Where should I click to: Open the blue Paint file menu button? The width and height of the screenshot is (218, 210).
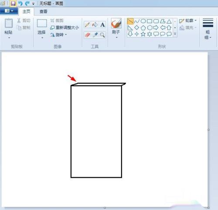pos(9,11)
